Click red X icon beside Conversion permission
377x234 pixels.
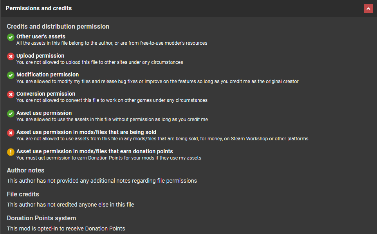click(11, 94)
